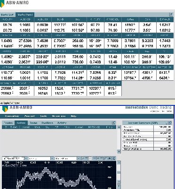Image resolution: width=175 pixels, height=189 pixels.
Task: Click refresh icon in Account Summary header
Action: coord(170,123)
